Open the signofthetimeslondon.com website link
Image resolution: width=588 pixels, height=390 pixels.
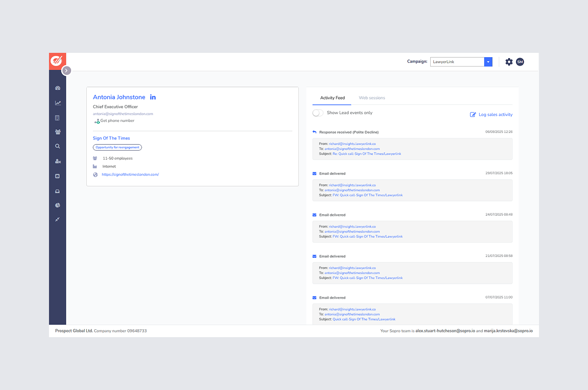(130, 175)
